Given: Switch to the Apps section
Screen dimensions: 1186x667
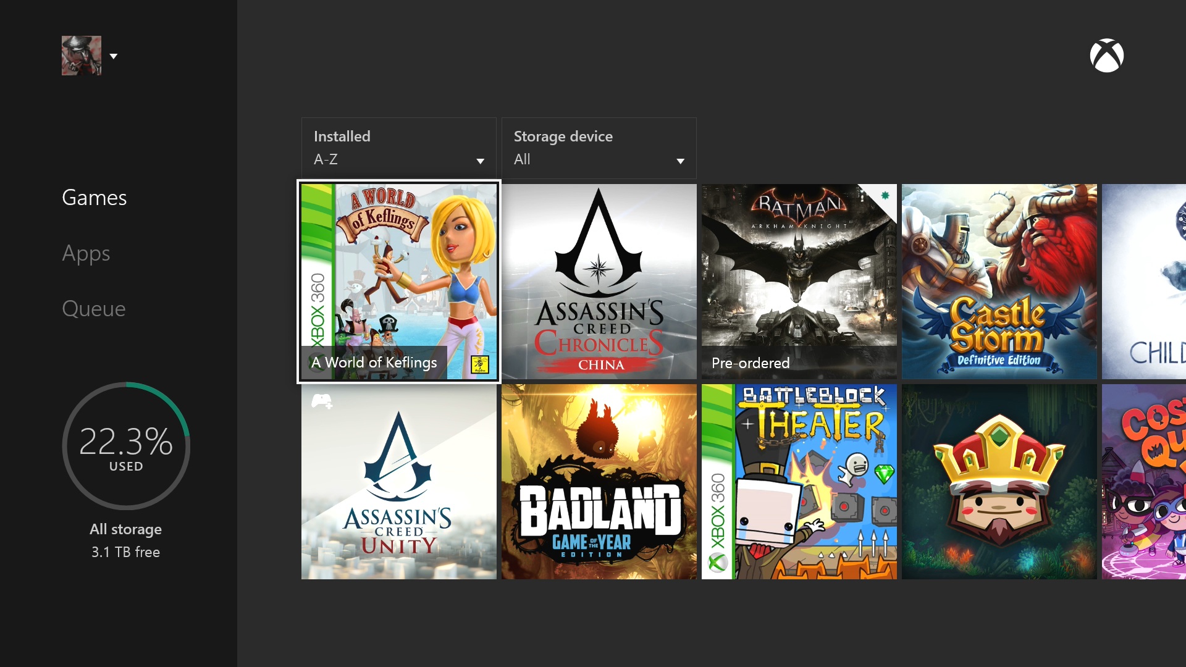Looking at the screenshot, I should point(86,253).
